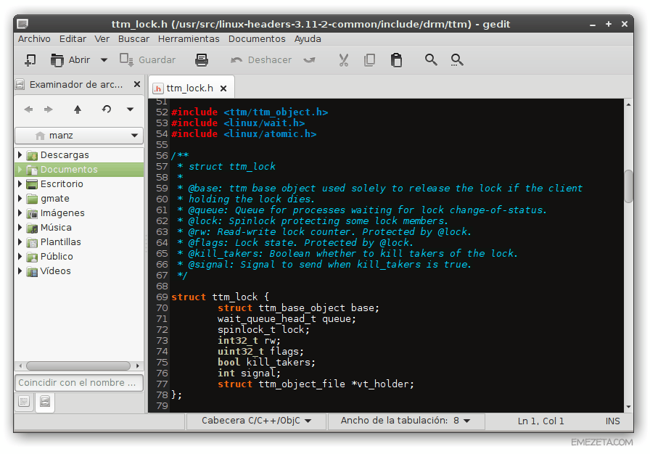Go up to parent folder

tap(78, 110)
